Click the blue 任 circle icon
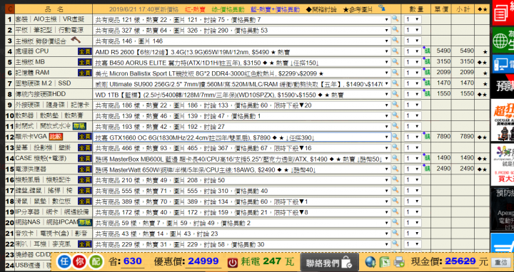 click(x=64, y=262)
